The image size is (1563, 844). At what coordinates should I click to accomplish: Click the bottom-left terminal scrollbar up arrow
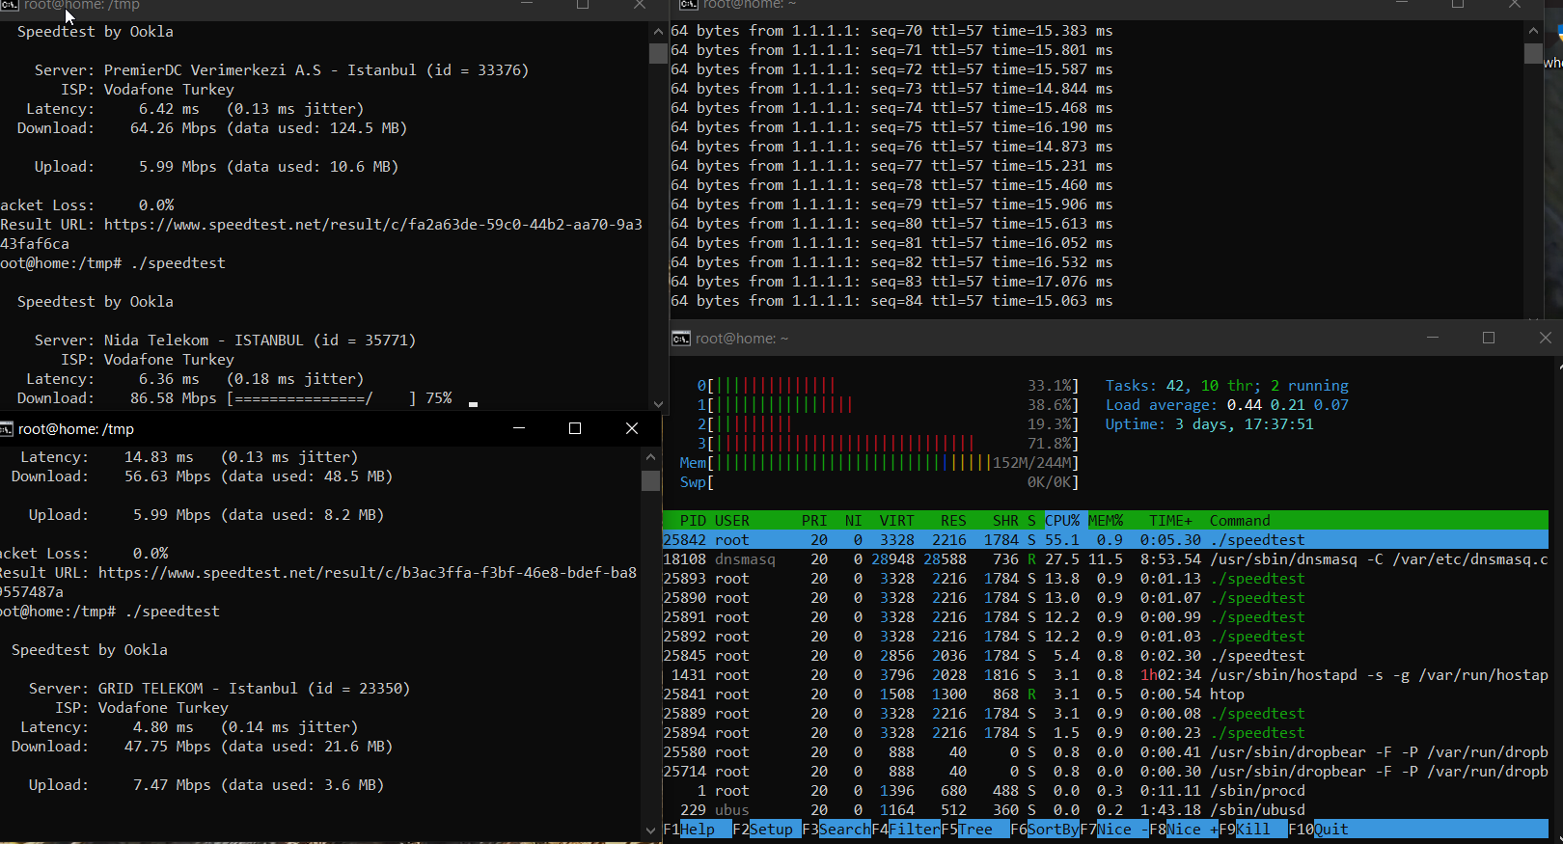pos(650,456)
